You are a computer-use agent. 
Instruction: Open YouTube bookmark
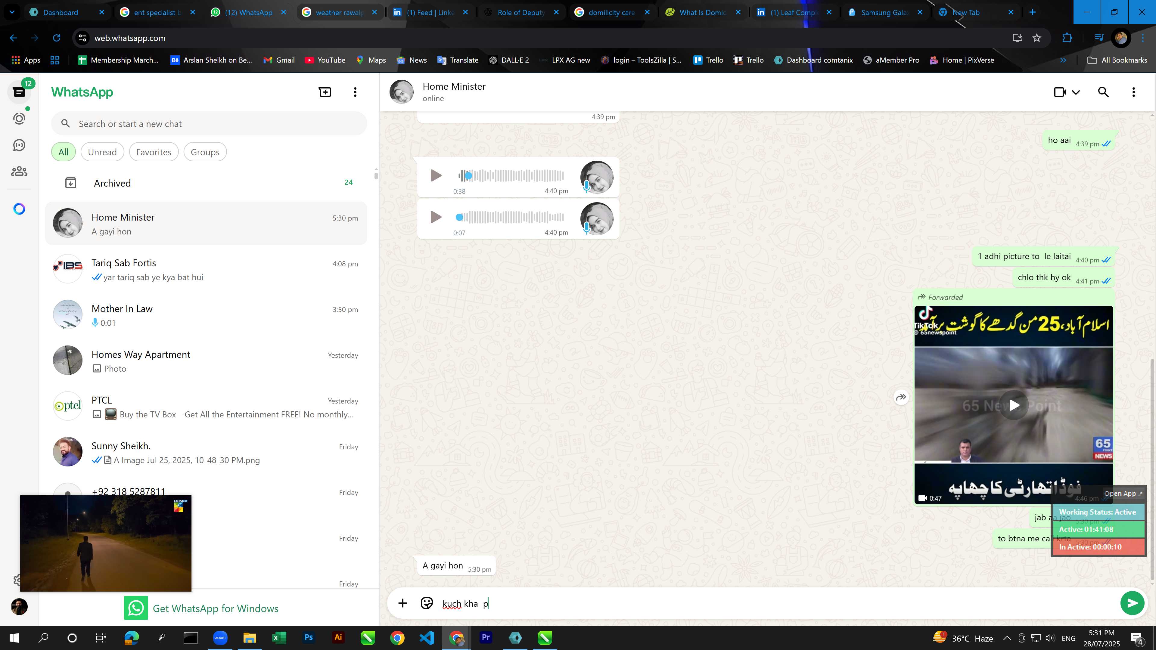tap(325, 60)
